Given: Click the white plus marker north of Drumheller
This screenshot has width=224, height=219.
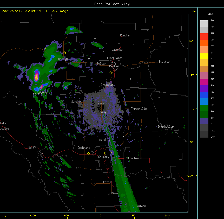Looking at the screenshot, I should coord(159,98).
